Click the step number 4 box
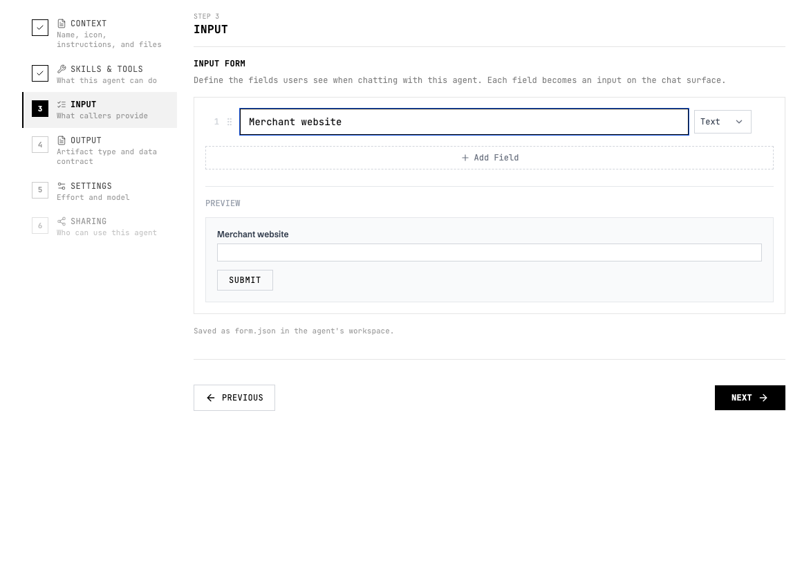This screenshot has width=802, height=588. [x=40, y=145]
